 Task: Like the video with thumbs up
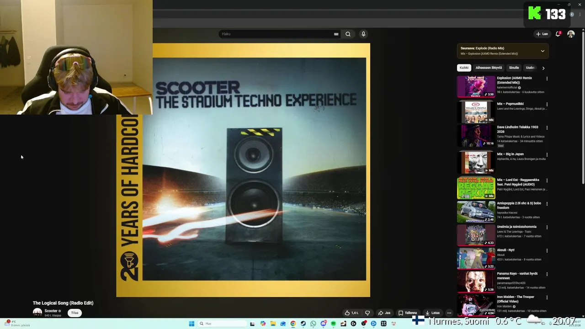point(351,313)
